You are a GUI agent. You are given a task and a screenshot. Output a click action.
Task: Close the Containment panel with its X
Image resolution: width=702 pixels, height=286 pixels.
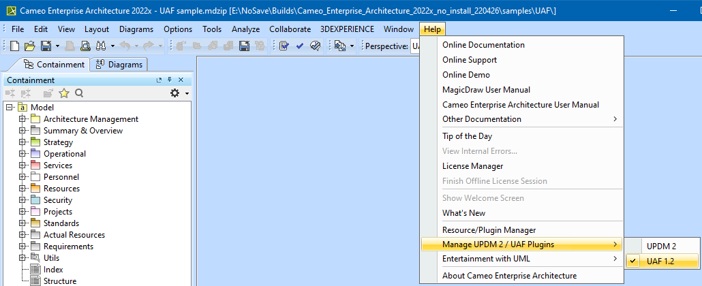(181, 80)
